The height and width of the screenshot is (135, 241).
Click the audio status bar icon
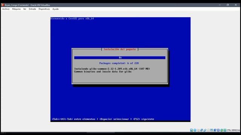point(198,130)
